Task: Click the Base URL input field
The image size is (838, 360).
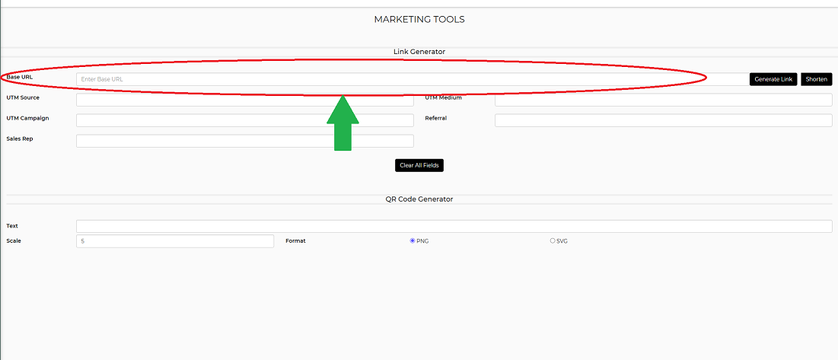Action: point(412,79)
